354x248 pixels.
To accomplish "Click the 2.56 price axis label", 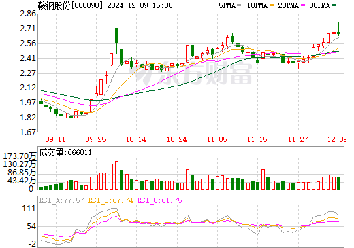I will pyautogui.click(x=28, y=43).
